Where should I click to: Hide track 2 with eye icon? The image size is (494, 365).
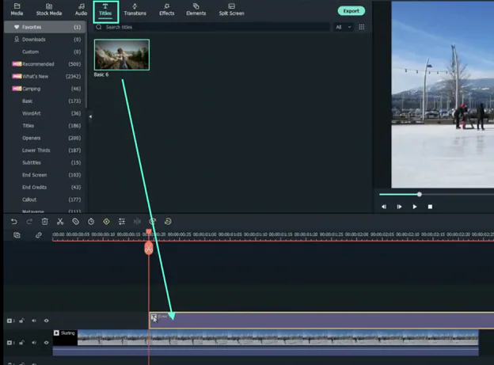[x=46, y=321]
